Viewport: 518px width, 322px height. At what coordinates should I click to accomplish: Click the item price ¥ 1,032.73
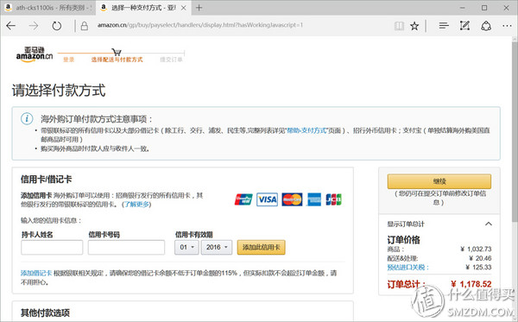476,249
